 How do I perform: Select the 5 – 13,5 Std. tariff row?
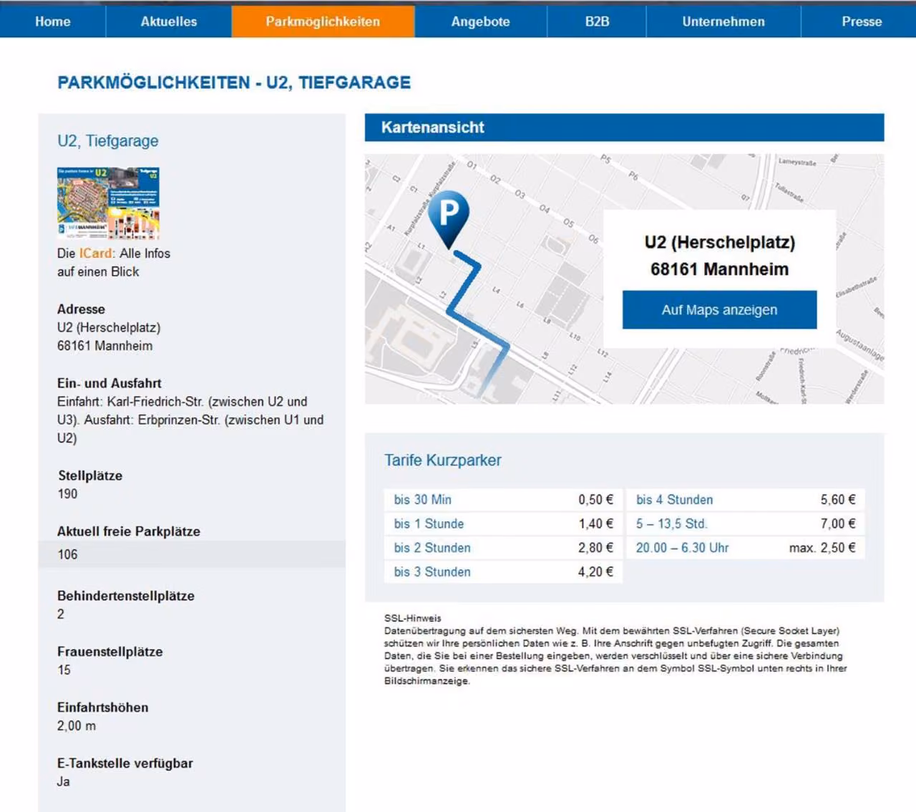coord(746,524)
